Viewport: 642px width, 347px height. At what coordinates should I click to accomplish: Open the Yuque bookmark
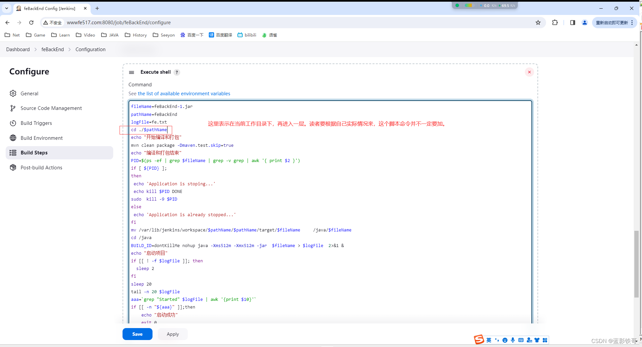269,35
